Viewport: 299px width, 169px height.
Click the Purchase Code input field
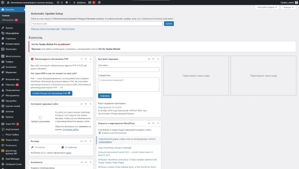click(x=97, y=23)
